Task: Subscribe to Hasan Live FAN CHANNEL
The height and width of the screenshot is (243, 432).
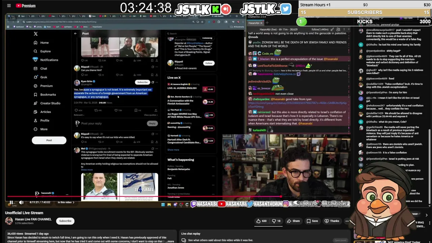Action: [x=65, y=221]
